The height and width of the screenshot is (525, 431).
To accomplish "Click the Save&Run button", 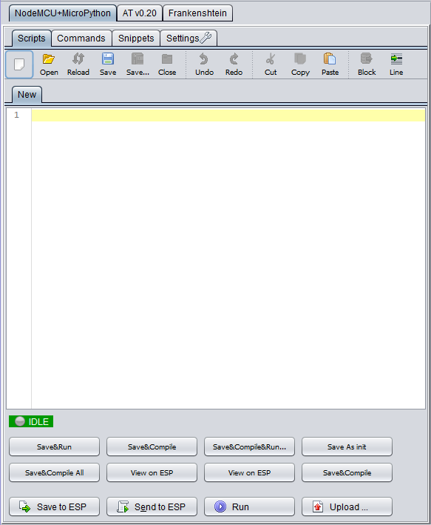I will pyautogui.click(x=54, y=447).
